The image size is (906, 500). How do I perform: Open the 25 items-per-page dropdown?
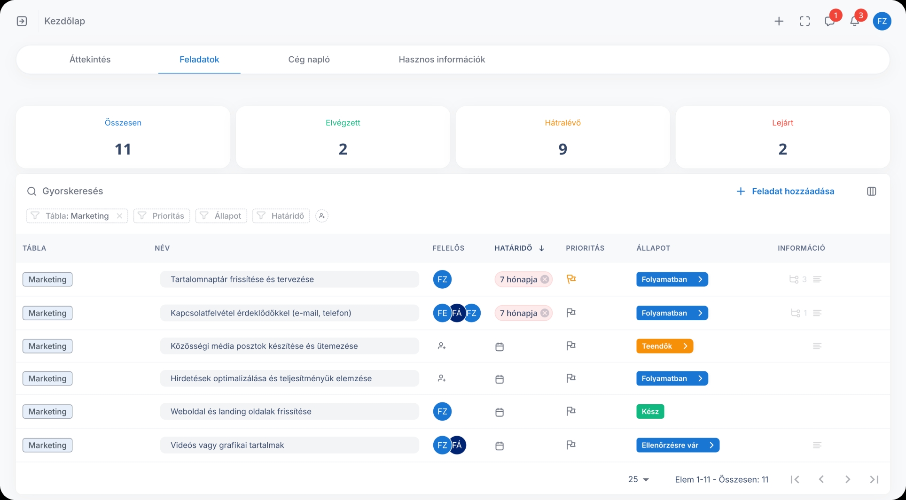tap(638, 479)
